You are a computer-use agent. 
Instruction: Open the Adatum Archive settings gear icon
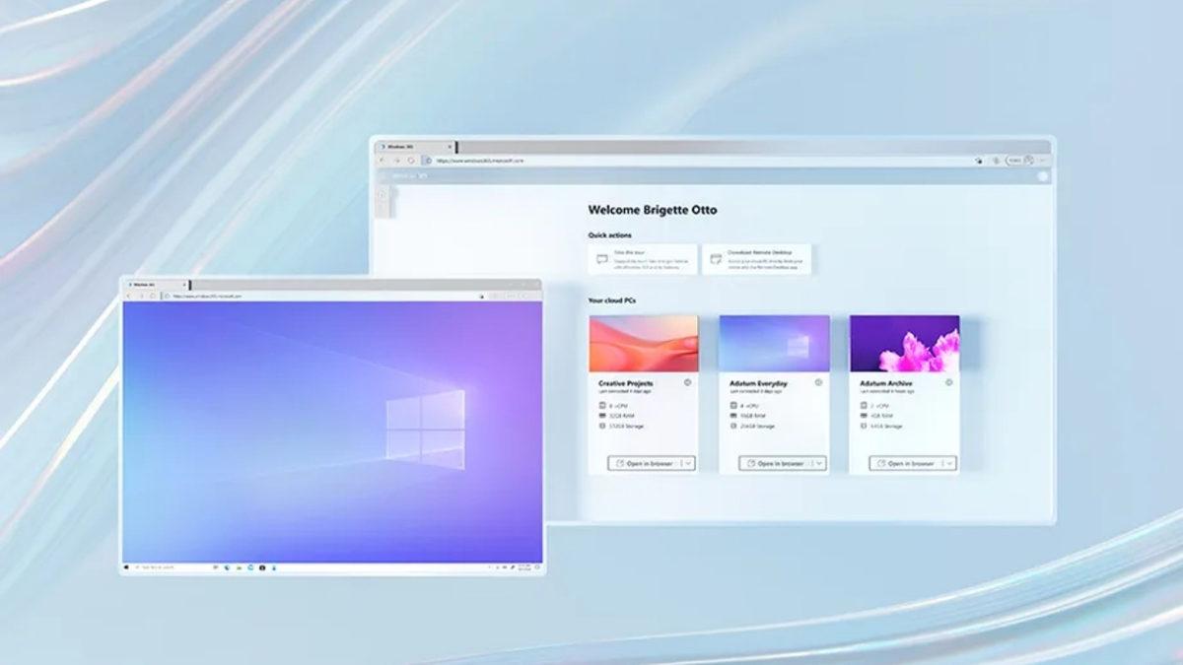point(947,380)
